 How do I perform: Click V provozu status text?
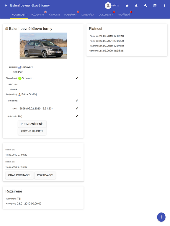pyautogui.click(x=28, y=78)
